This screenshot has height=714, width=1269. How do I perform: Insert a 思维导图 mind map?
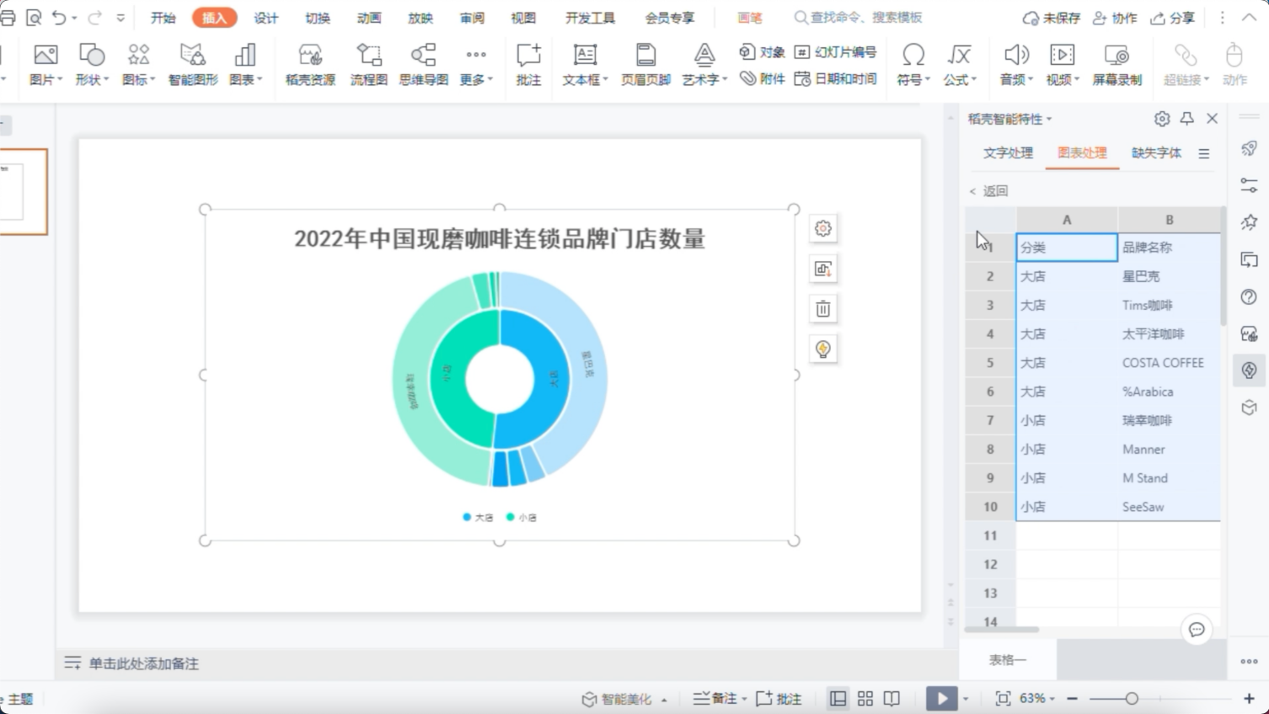(423, 65)
